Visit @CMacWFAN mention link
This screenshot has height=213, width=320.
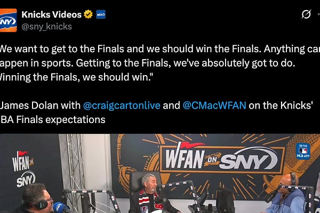pyautogui.click(x=214, y=105)
